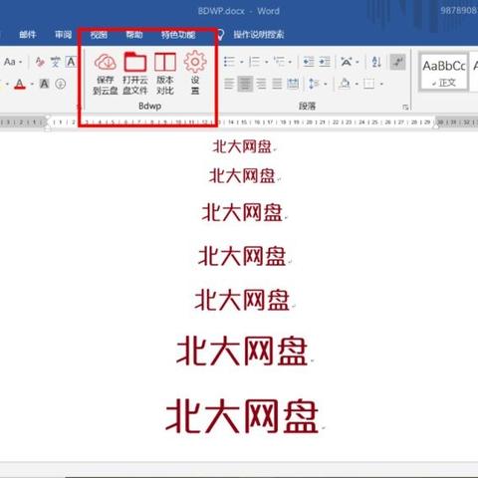Switch to the 特色功能 ribbon tab
Image resolution: width=478 pixels, height=478 pixels.
[178, 35]
